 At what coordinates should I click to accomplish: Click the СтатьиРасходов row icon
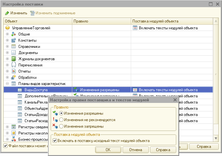(20, 121)
